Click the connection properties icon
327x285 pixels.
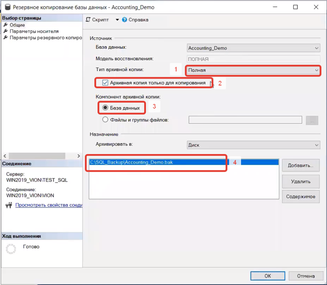pos(9,205)
